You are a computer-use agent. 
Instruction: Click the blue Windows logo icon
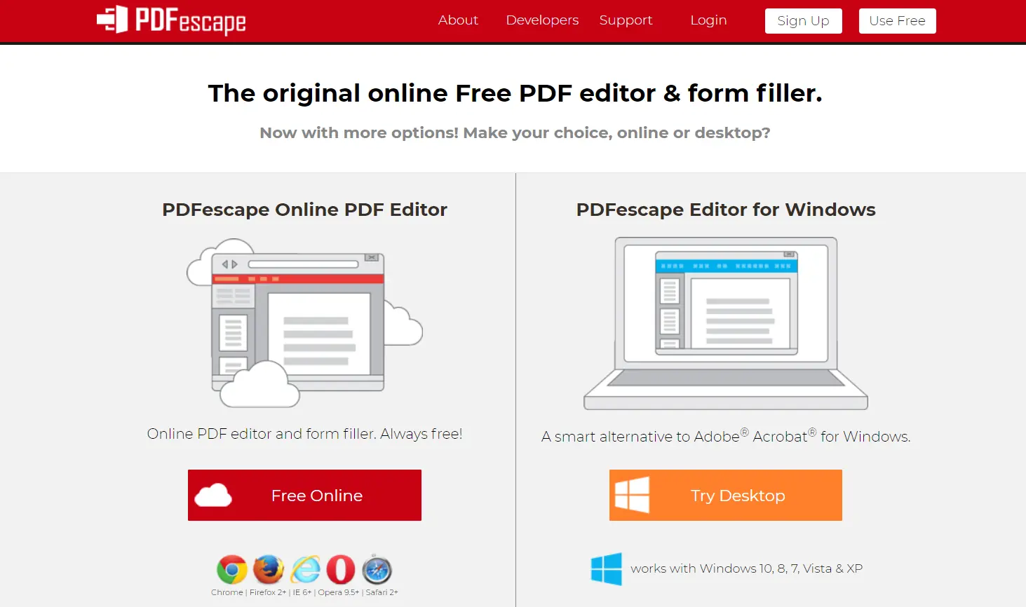click(x=607, y=568)
